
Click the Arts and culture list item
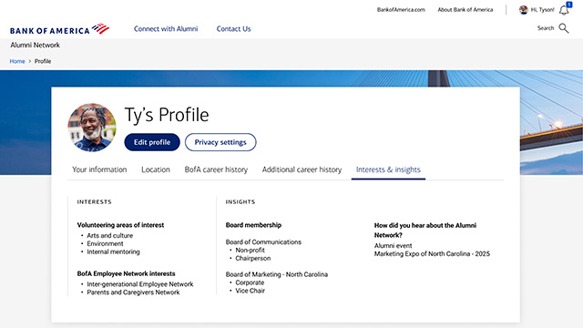[109, 235]
